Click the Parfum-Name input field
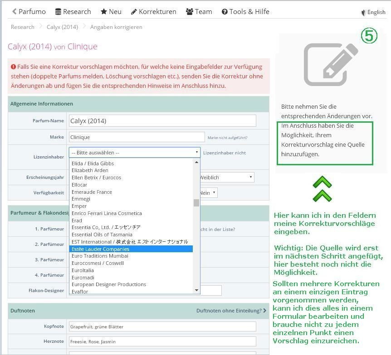The width and height of the screenshot is (391, 355). [x=162, y=121]
